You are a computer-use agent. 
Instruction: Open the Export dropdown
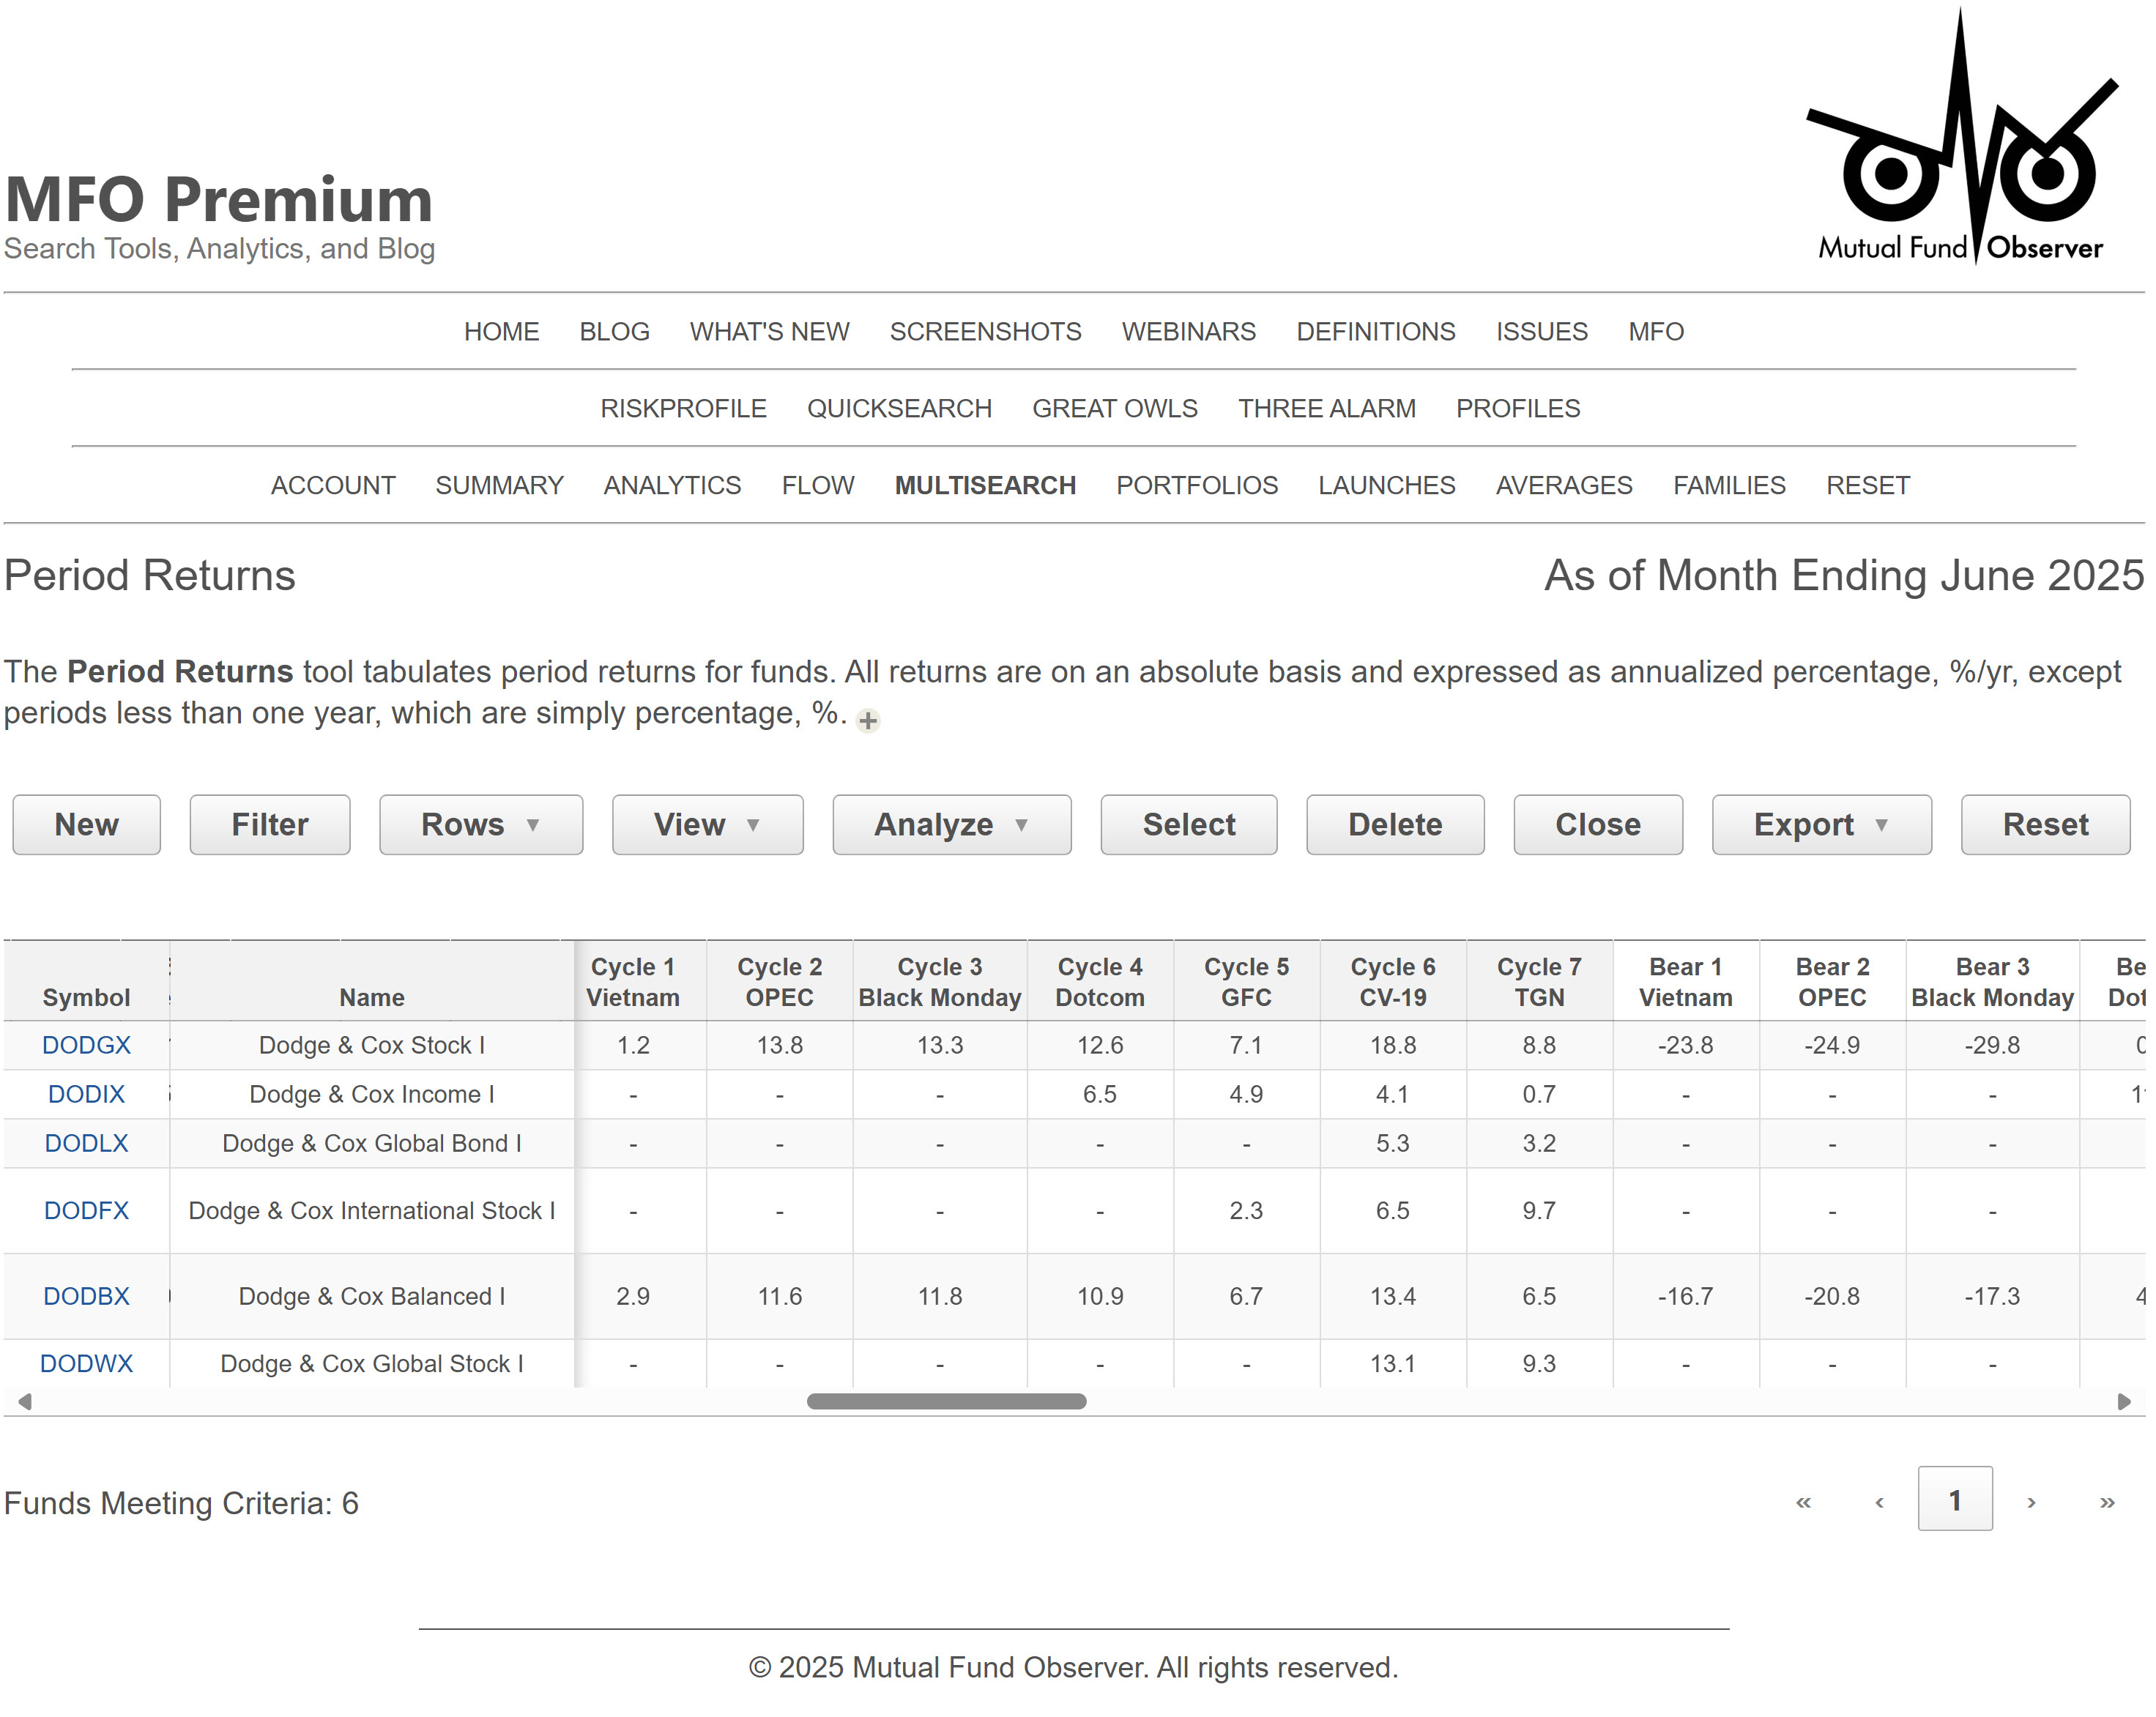(x=1821, y=824)
